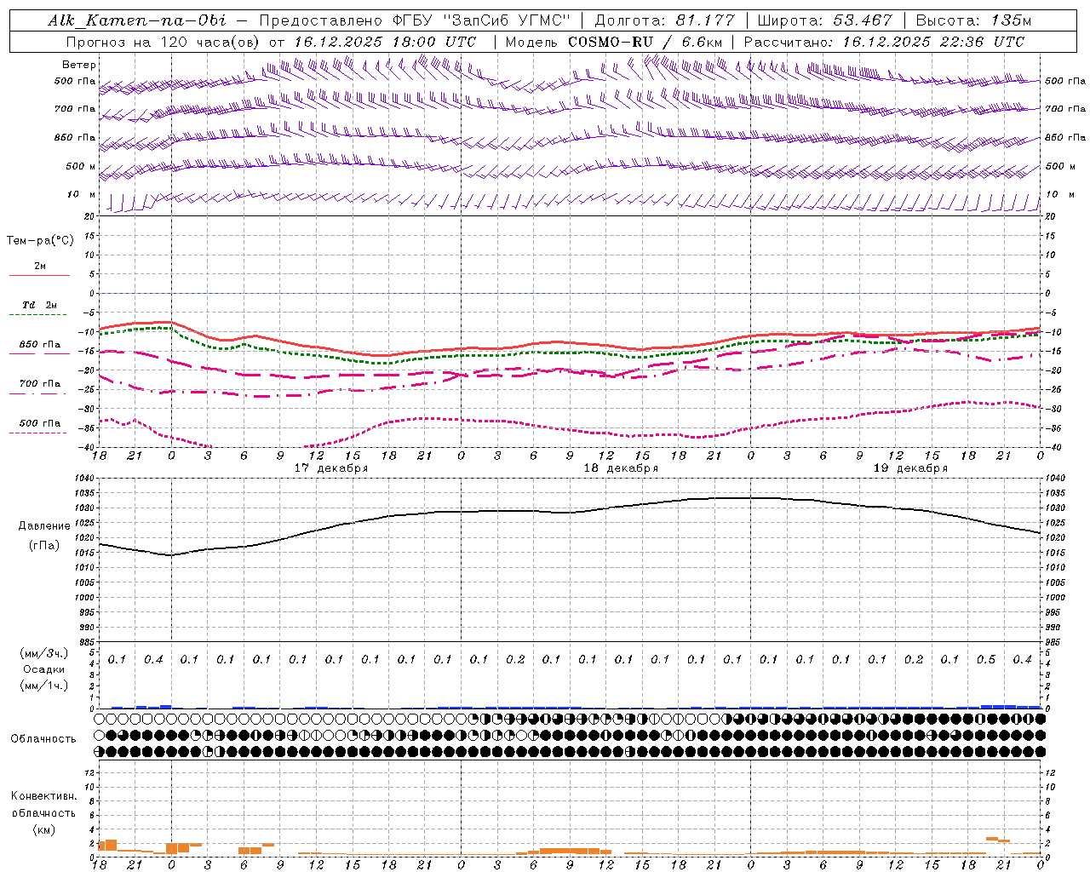Click the '500 гПа' temperature legend entry

coord(40,423)
